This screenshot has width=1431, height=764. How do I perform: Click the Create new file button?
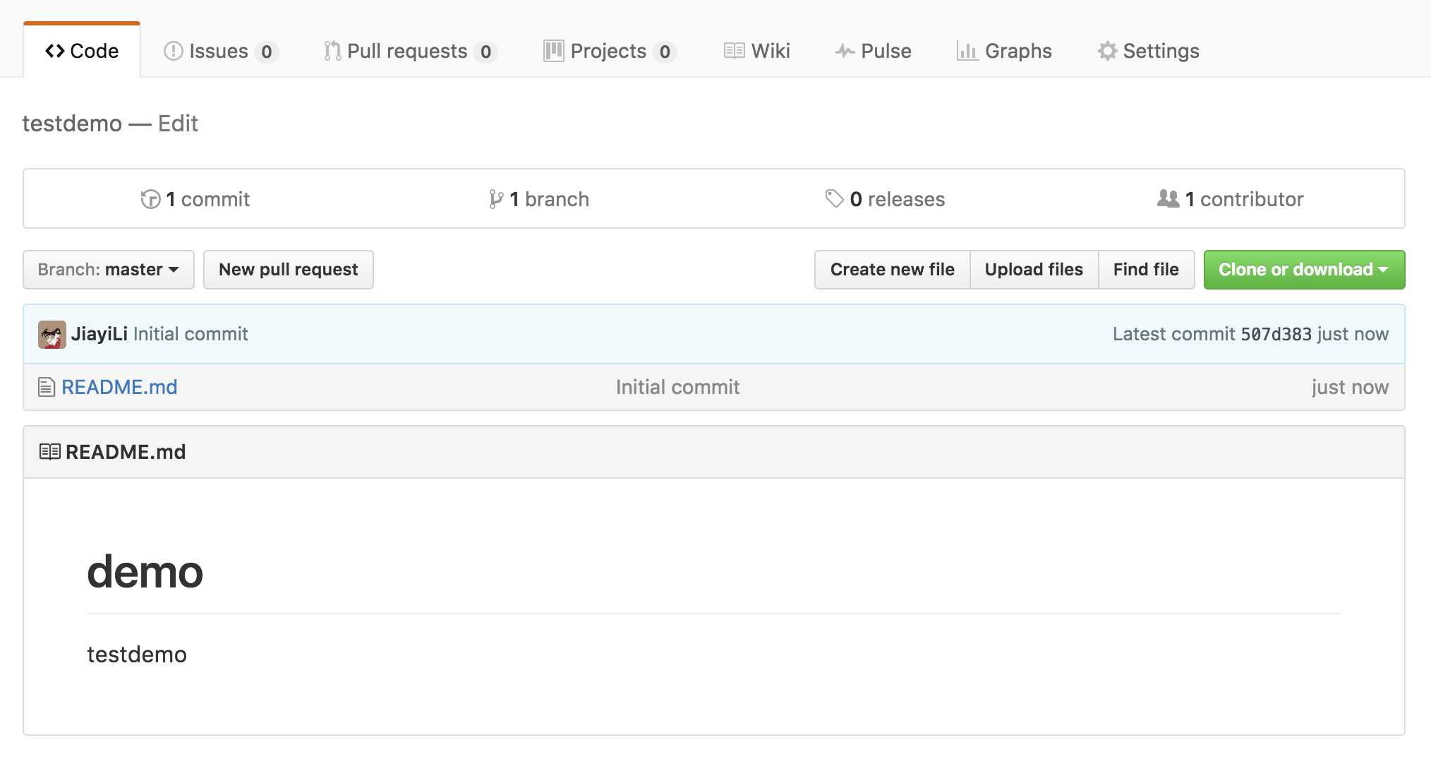[x=892, y=270]
